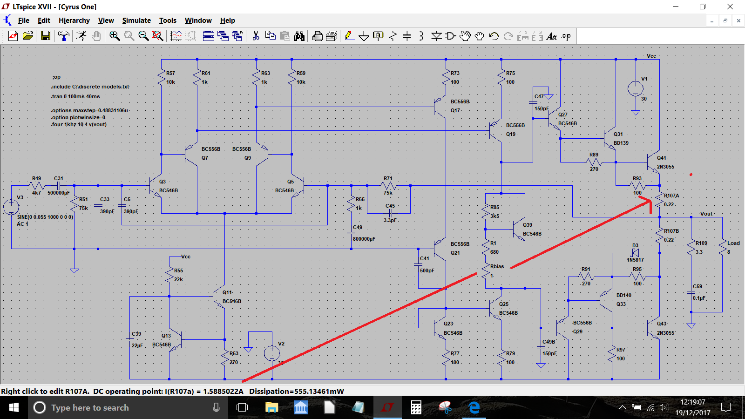Place a Capacitor component

pyautogui.click(x=407, y=36)
